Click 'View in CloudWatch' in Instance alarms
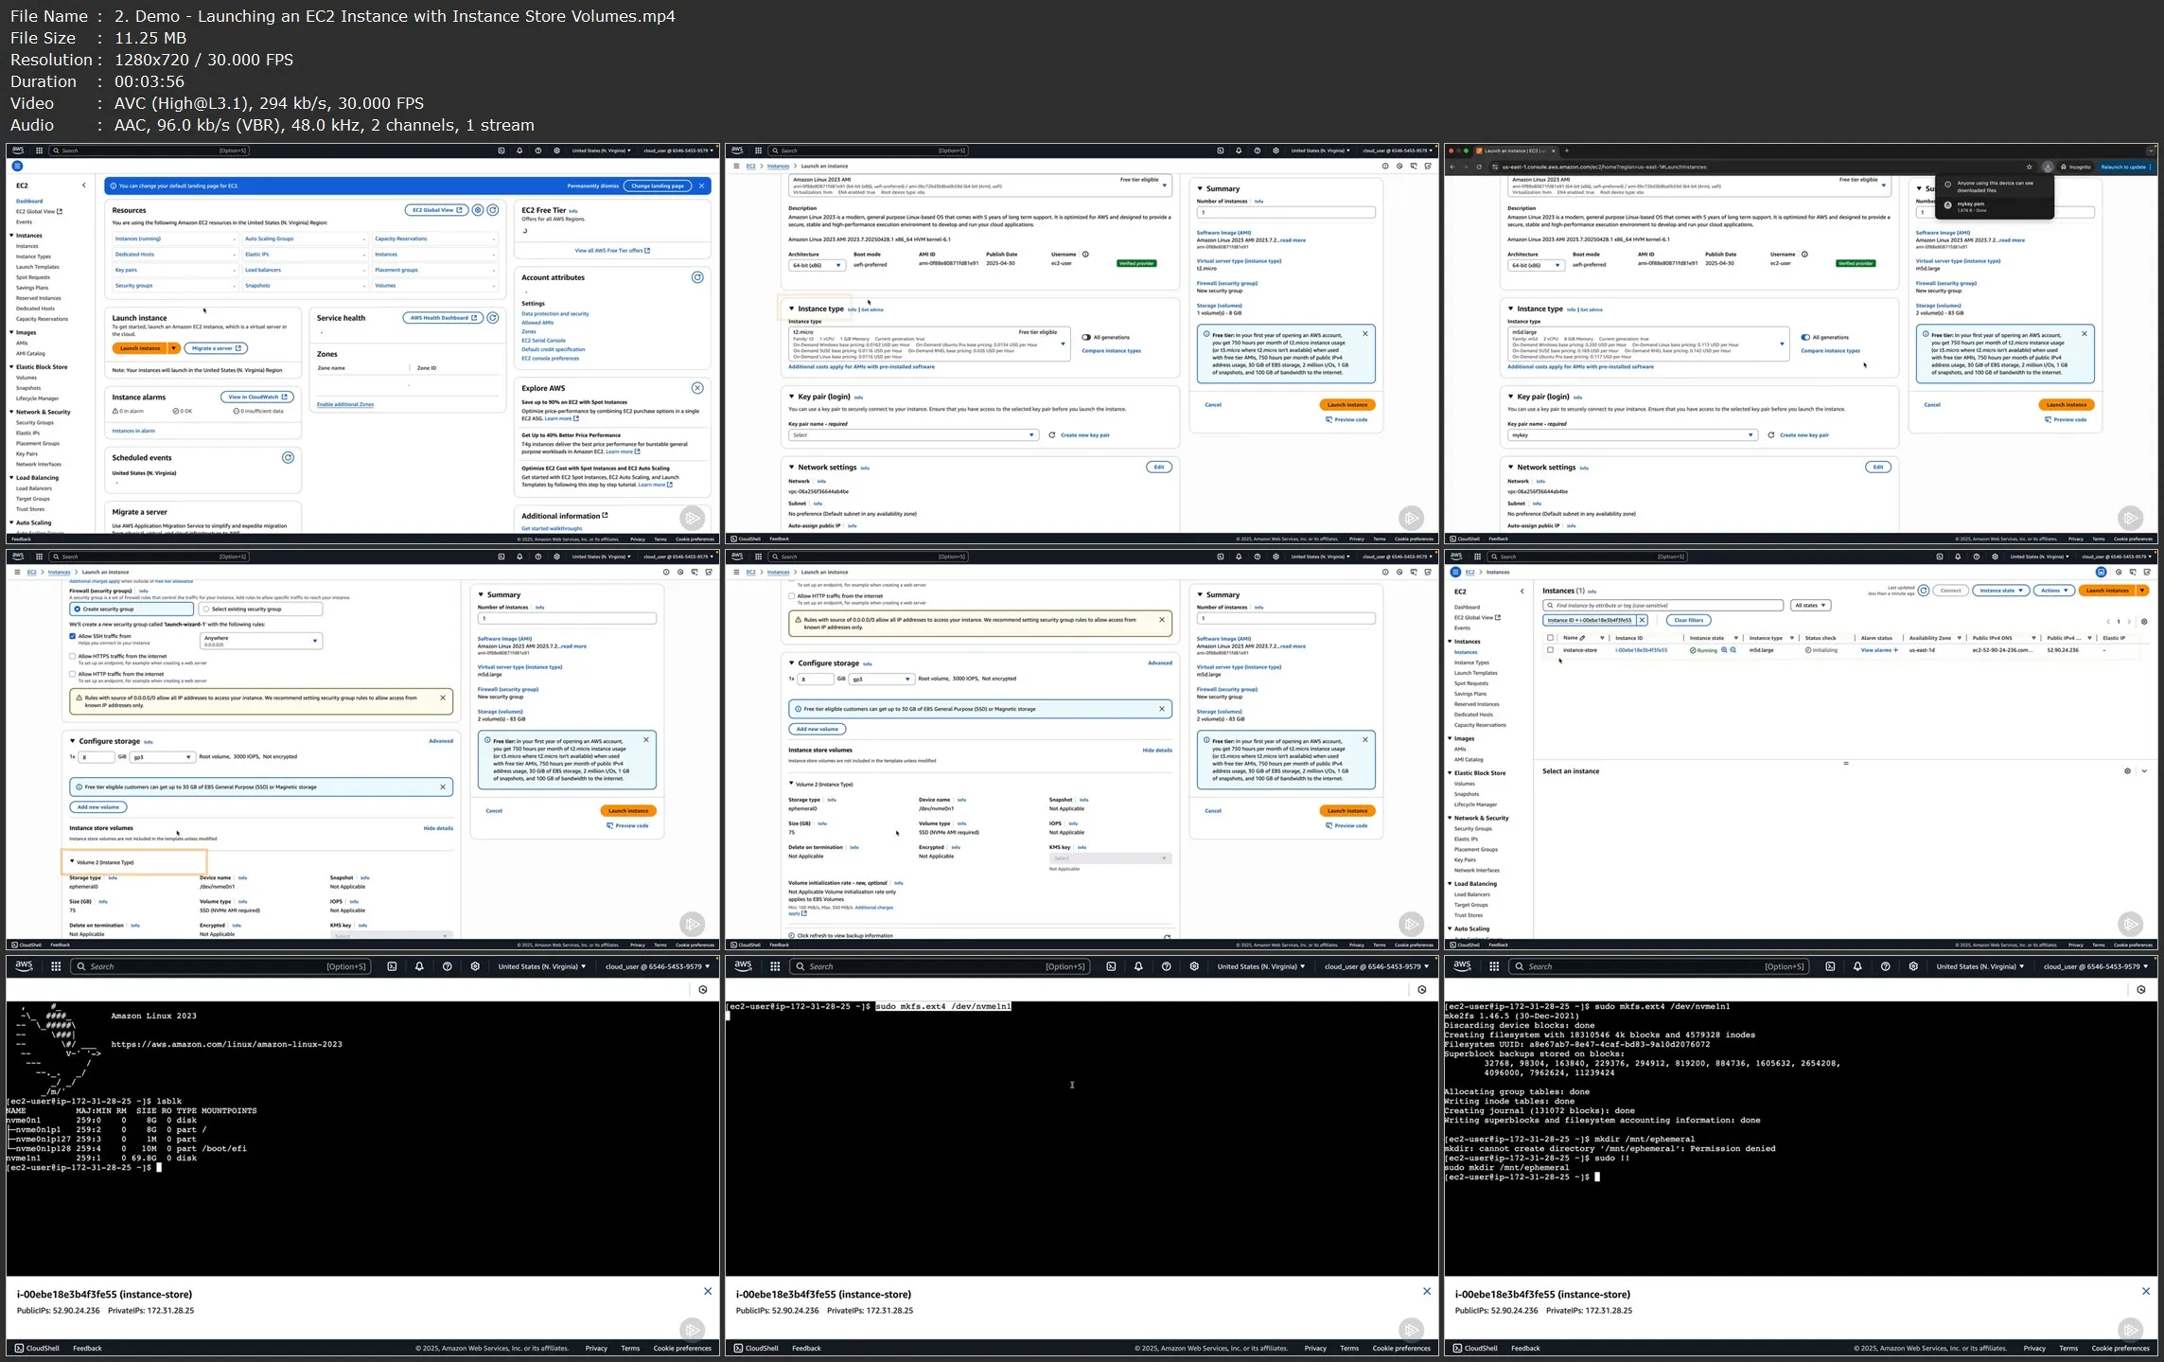This screenshot has width=2164, height=1362. click(x=258, y=397)
